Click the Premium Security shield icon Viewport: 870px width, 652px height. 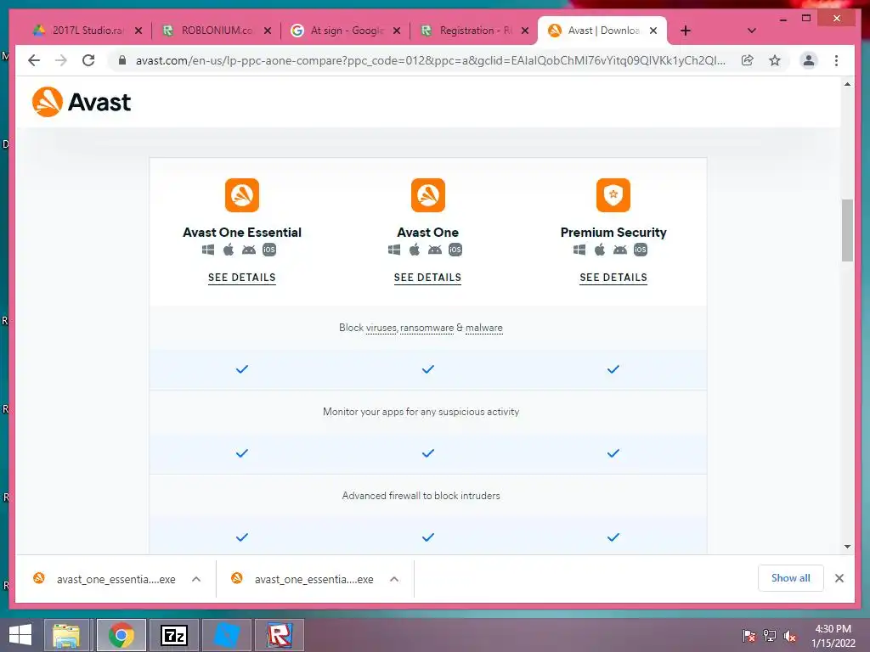pyautogui.click(x=613, y=195)
